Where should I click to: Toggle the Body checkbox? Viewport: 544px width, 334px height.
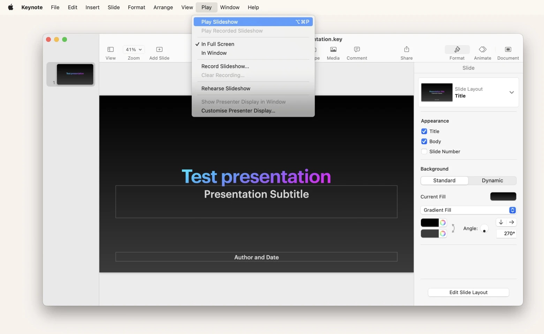424,142
